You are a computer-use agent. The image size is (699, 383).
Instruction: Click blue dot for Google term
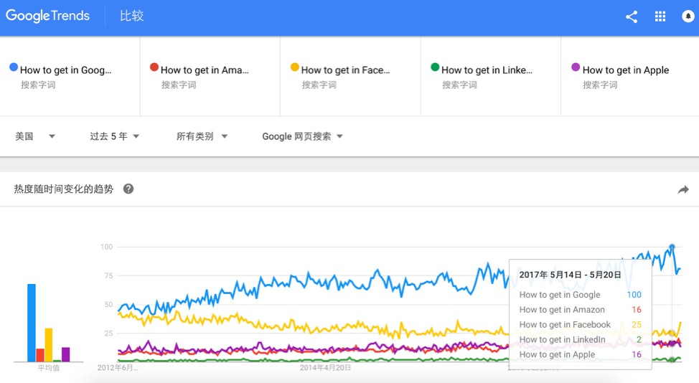(x=14, y=67)
